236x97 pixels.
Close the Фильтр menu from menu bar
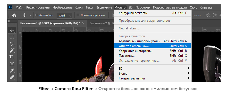(120, 7)
